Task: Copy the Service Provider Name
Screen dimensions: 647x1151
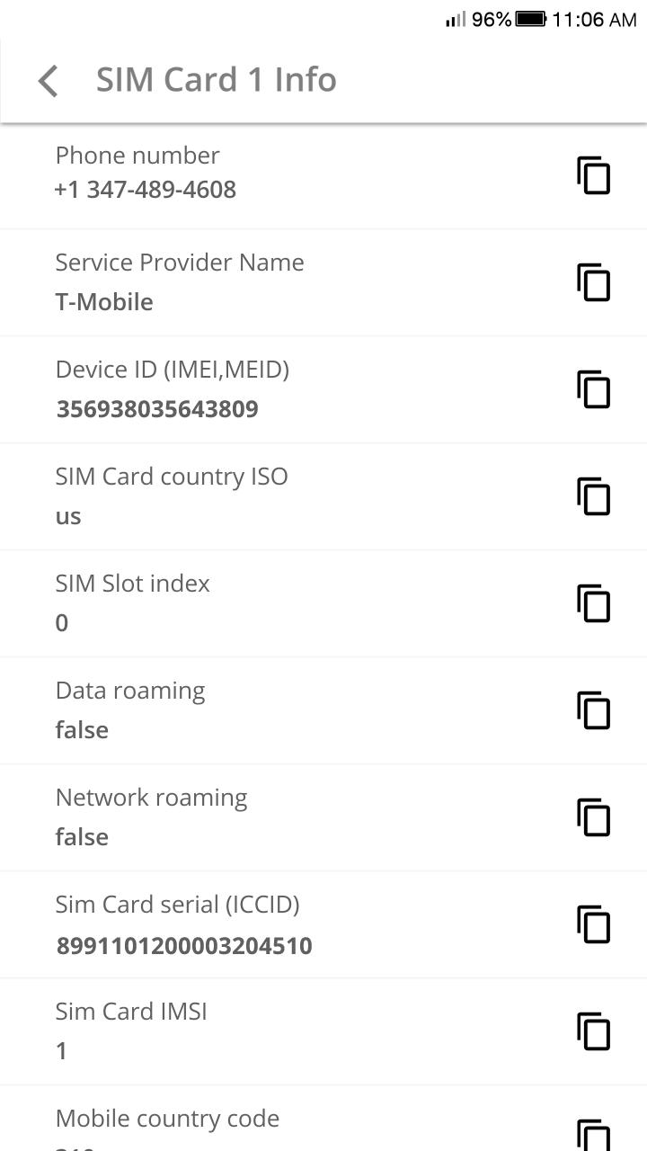Action: (593, 282)
